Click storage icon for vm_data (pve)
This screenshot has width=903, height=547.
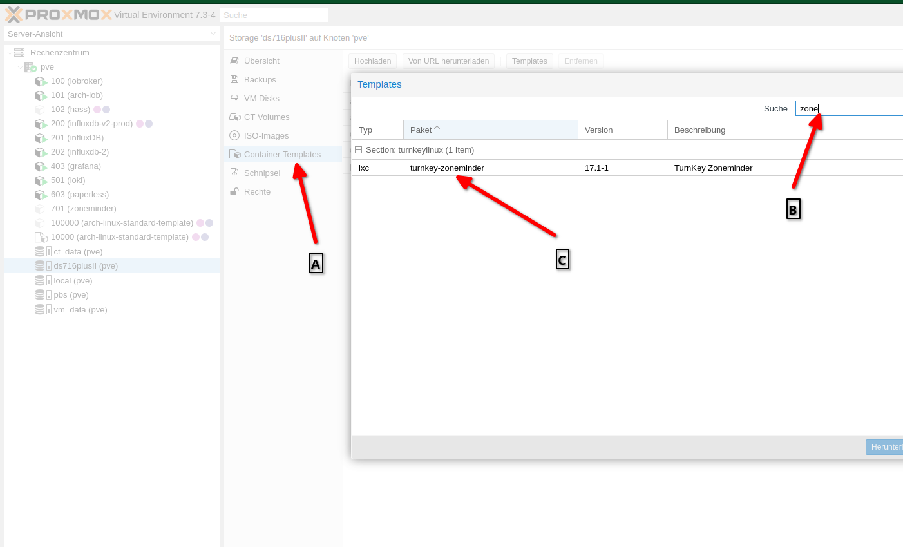[43, 309]
